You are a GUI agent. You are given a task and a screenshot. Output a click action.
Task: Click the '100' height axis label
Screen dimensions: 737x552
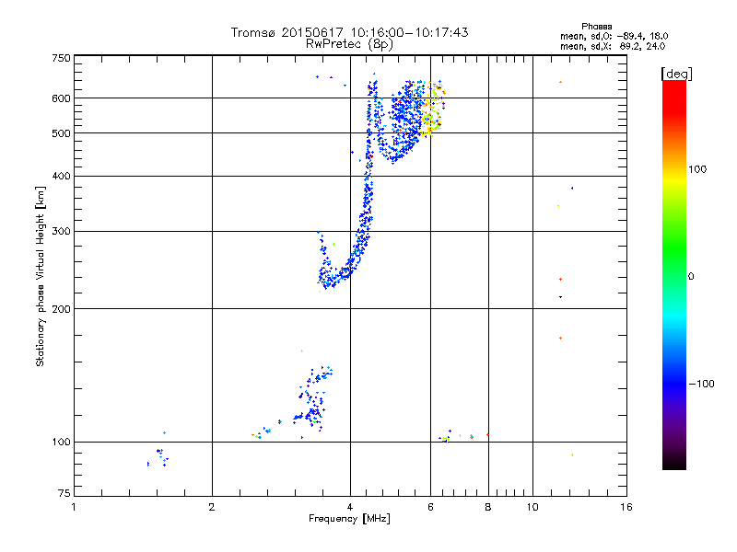click(x=61, y=443)
